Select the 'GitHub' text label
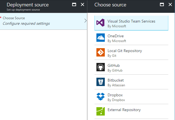The height and width of the screenshot is (120, 175). coord(113,65)
